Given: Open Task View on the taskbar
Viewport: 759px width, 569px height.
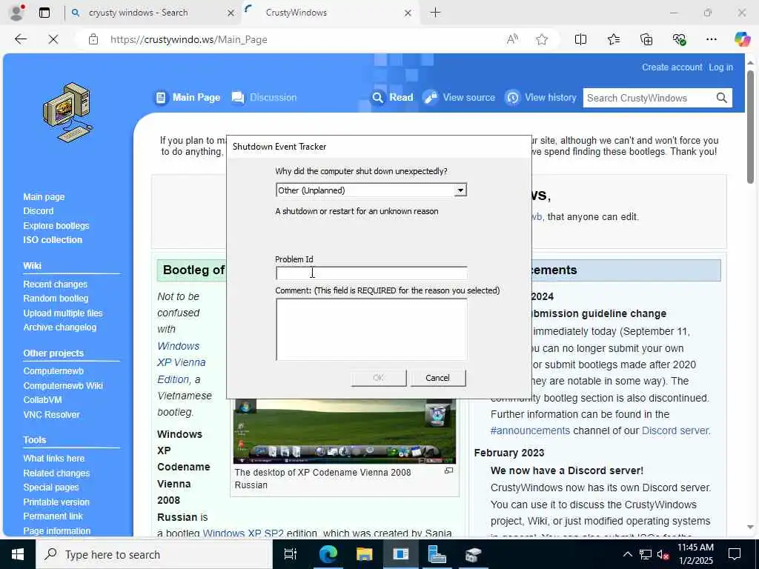Looking at the screenshot, I should pyautogui.click(x=290, y=554).
